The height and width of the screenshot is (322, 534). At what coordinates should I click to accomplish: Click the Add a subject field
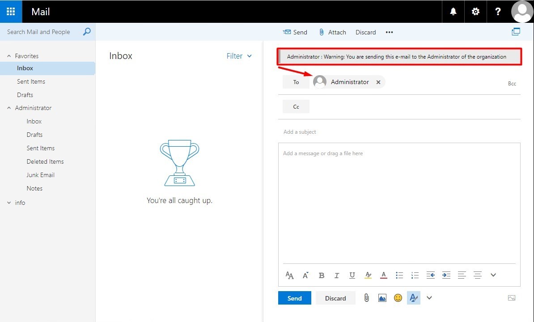399,132
